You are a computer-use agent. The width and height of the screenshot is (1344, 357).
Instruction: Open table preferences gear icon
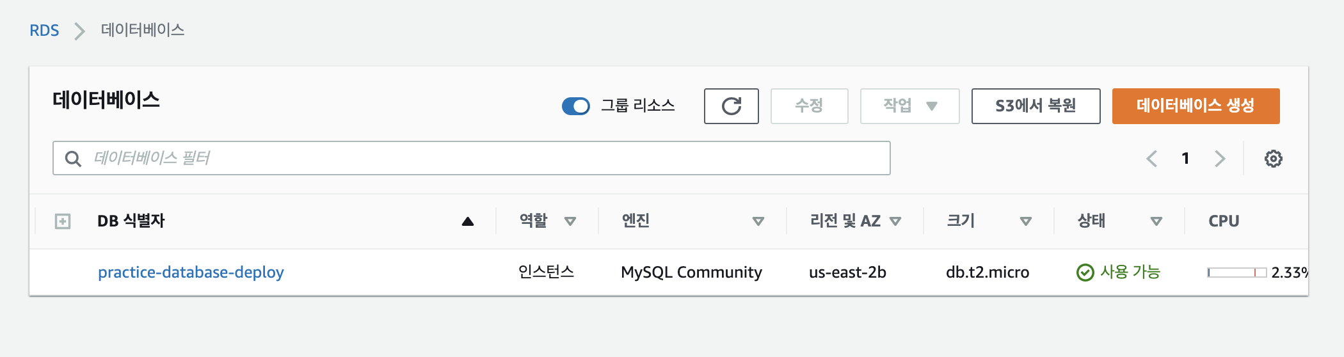(1273, 159)
